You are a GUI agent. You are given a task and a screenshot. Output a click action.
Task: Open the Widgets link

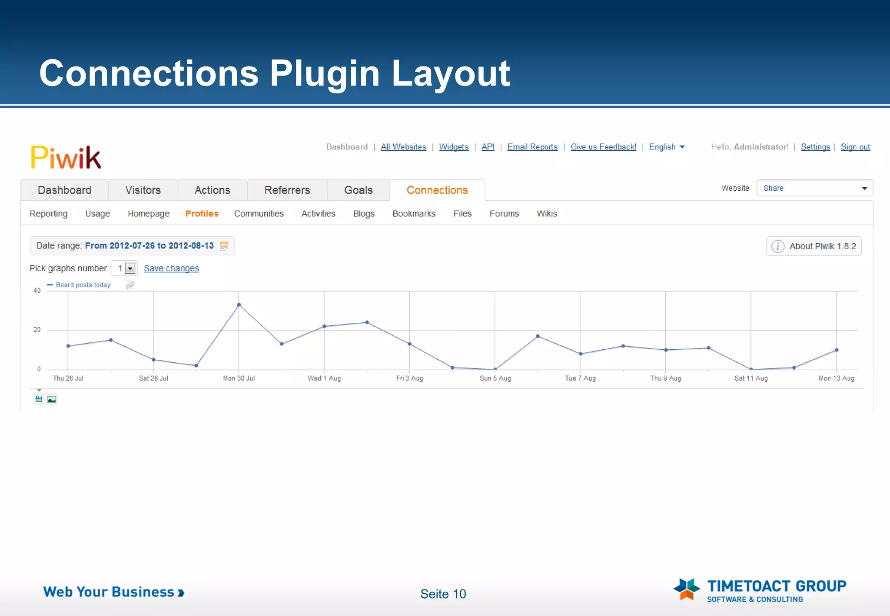point(454,147)
